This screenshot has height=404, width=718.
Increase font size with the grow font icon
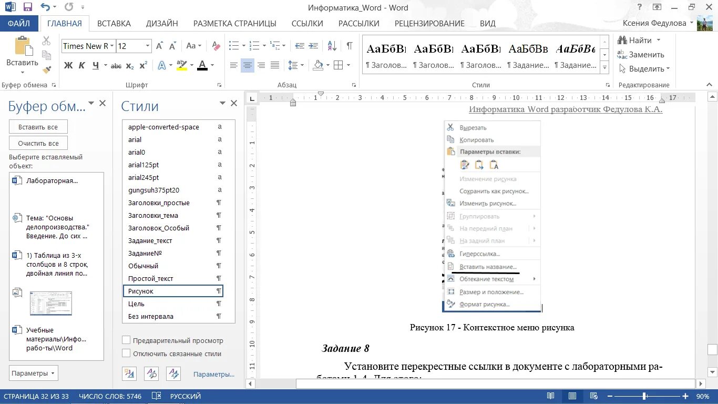point(160,46)
